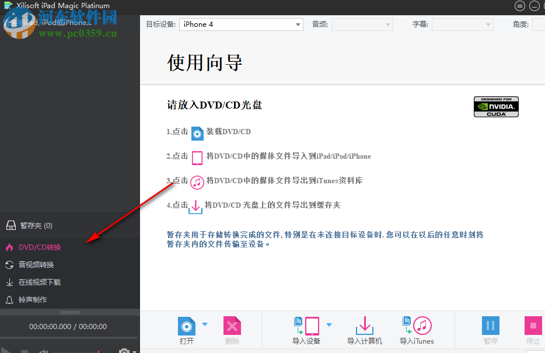Open the 字幕 subtitle selector
545x353 pixels.
pos(463,25)
